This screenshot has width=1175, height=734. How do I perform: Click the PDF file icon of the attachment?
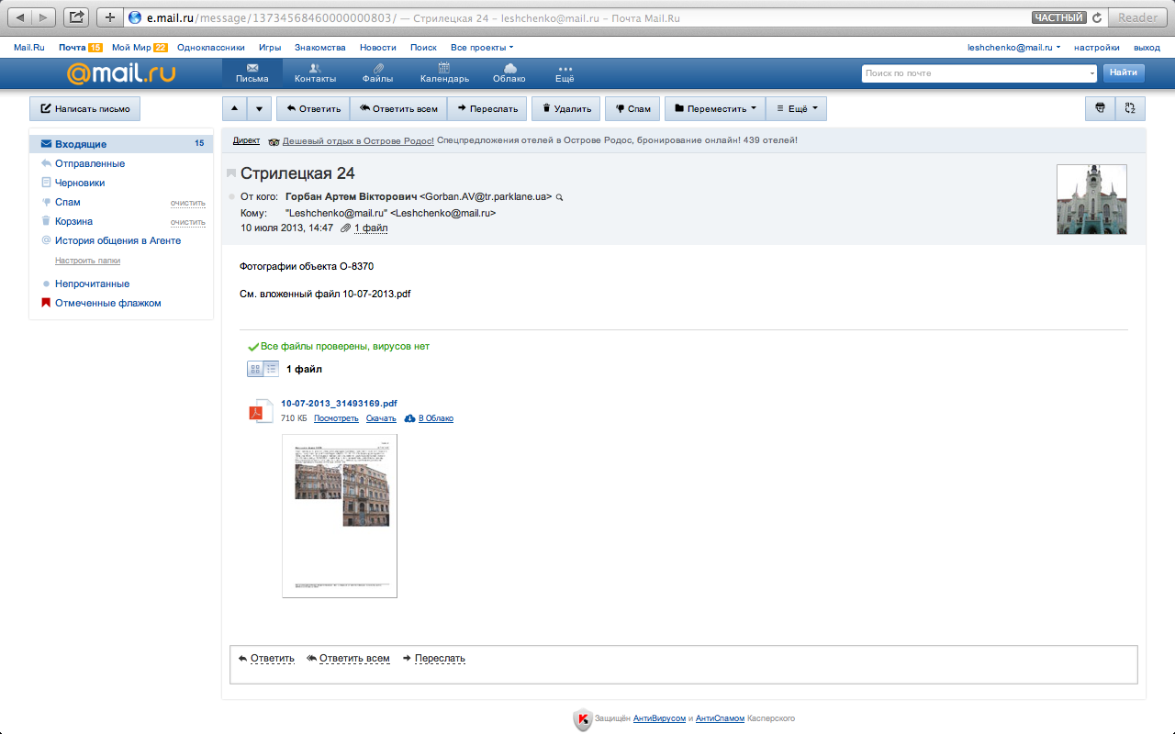(262, 411)
